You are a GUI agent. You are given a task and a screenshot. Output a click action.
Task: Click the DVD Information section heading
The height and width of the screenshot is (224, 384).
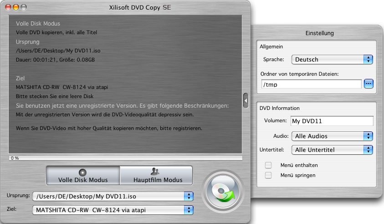(279, 108)
